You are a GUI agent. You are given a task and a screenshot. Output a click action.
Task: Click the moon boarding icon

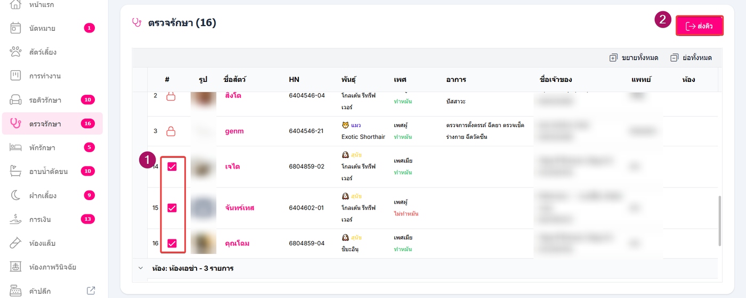click(16, 195)
